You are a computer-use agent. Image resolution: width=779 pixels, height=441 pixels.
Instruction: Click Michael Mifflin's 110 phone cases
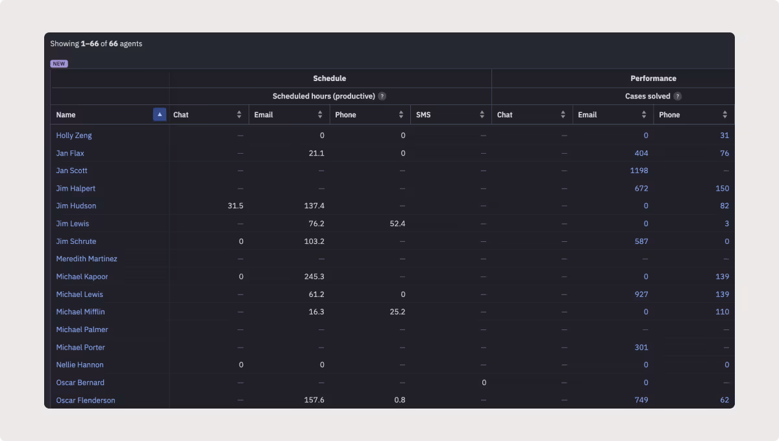pyautogui.click(x=723, y=311)
